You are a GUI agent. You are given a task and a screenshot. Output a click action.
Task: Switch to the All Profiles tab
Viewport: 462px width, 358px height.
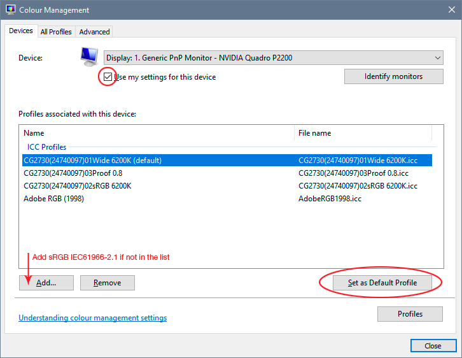click(x=56, y=32)
